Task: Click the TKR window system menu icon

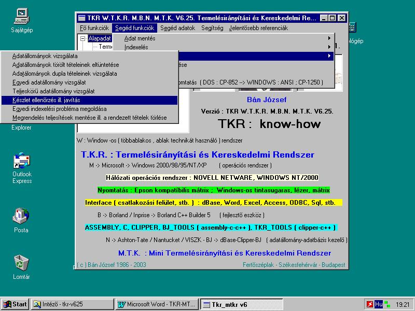Action: point(82,18)
